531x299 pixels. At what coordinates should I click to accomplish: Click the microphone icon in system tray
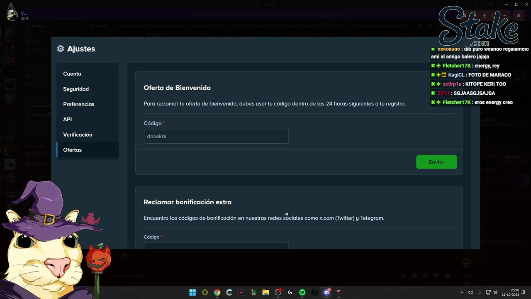[480, 292]
